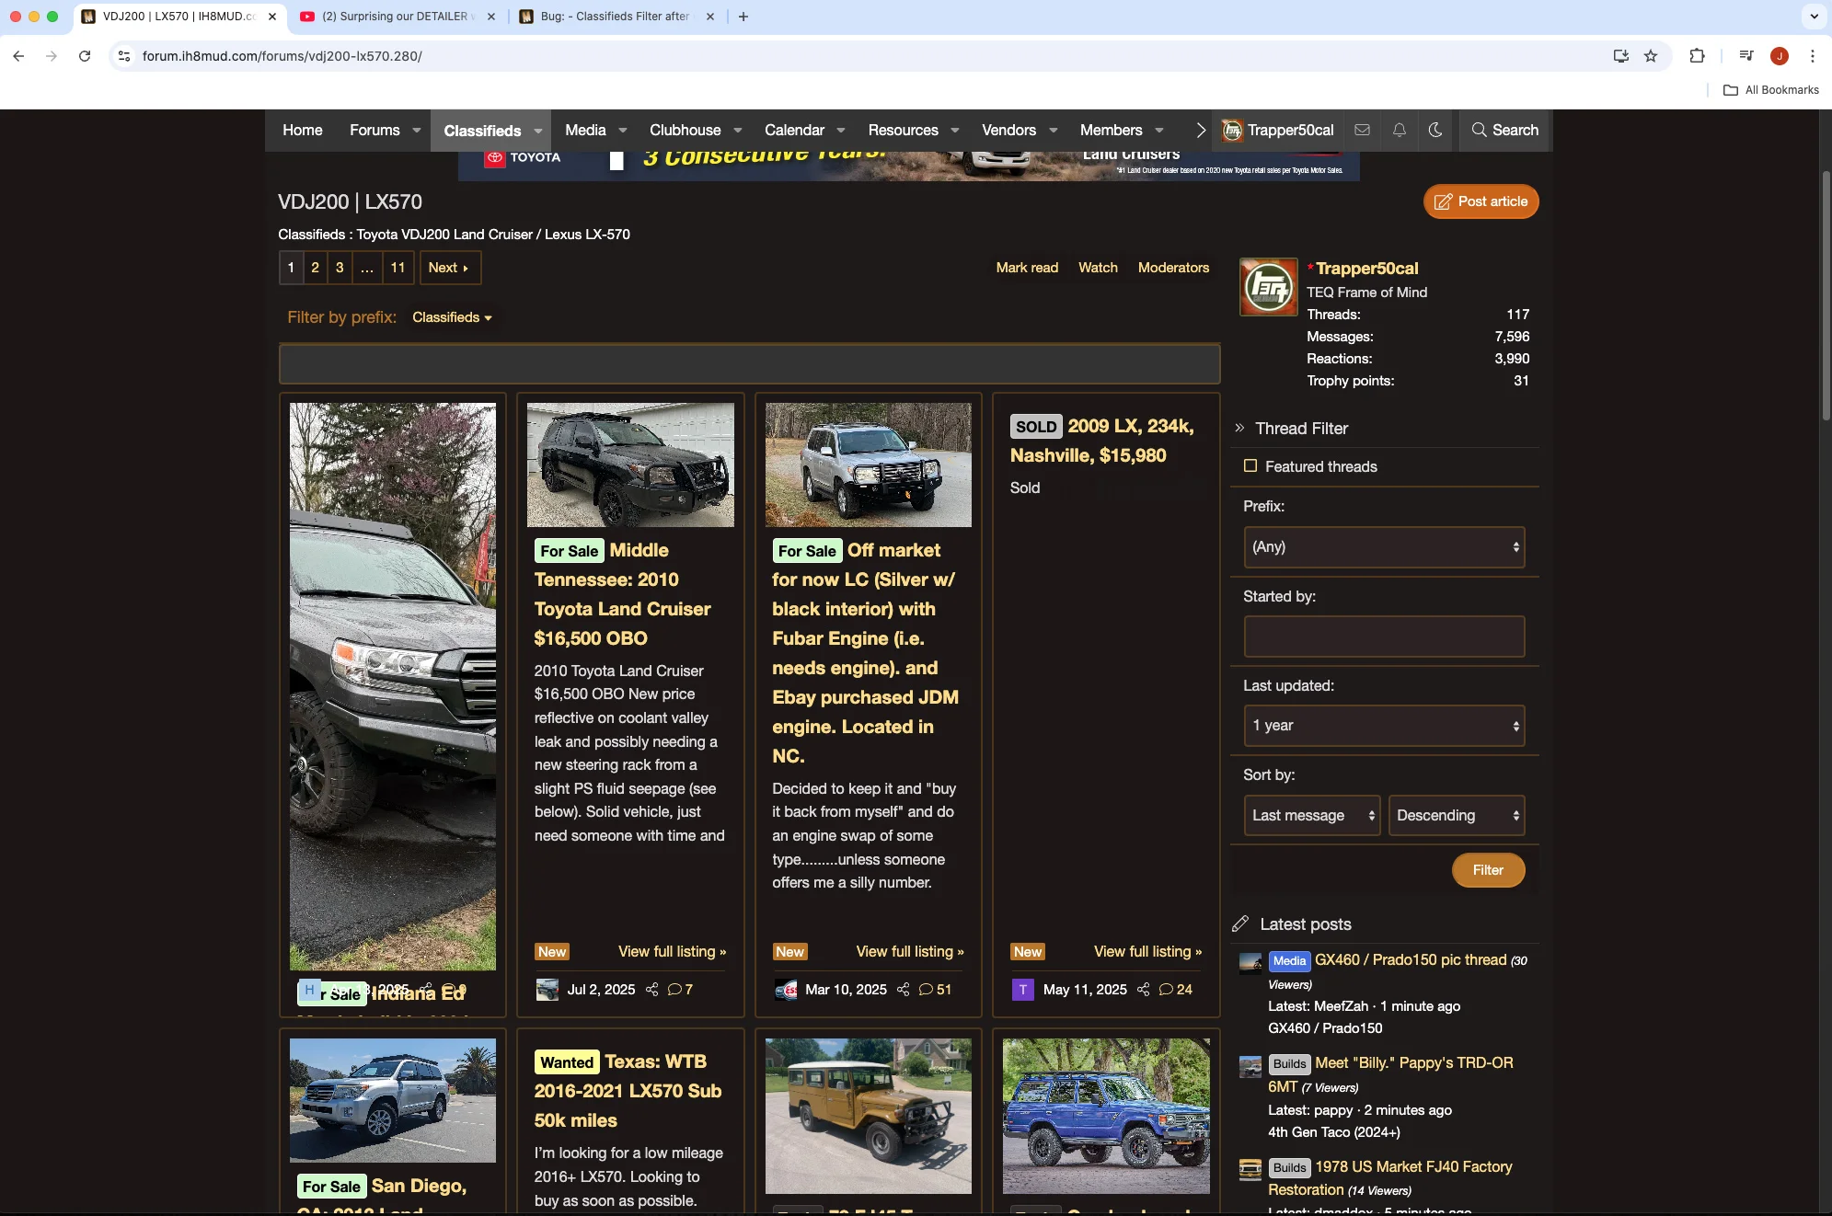This screenshot has height=1216, width=1832.
Task: Open the Calendar nav item
Action: coord(794,131)
